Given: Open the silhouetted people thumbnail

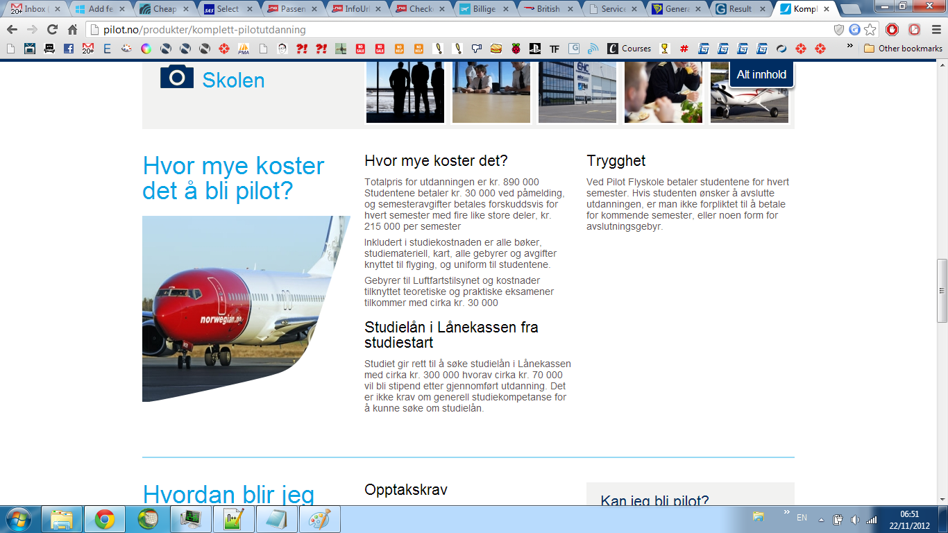Looking at the screenshot, I should (405, 92).
